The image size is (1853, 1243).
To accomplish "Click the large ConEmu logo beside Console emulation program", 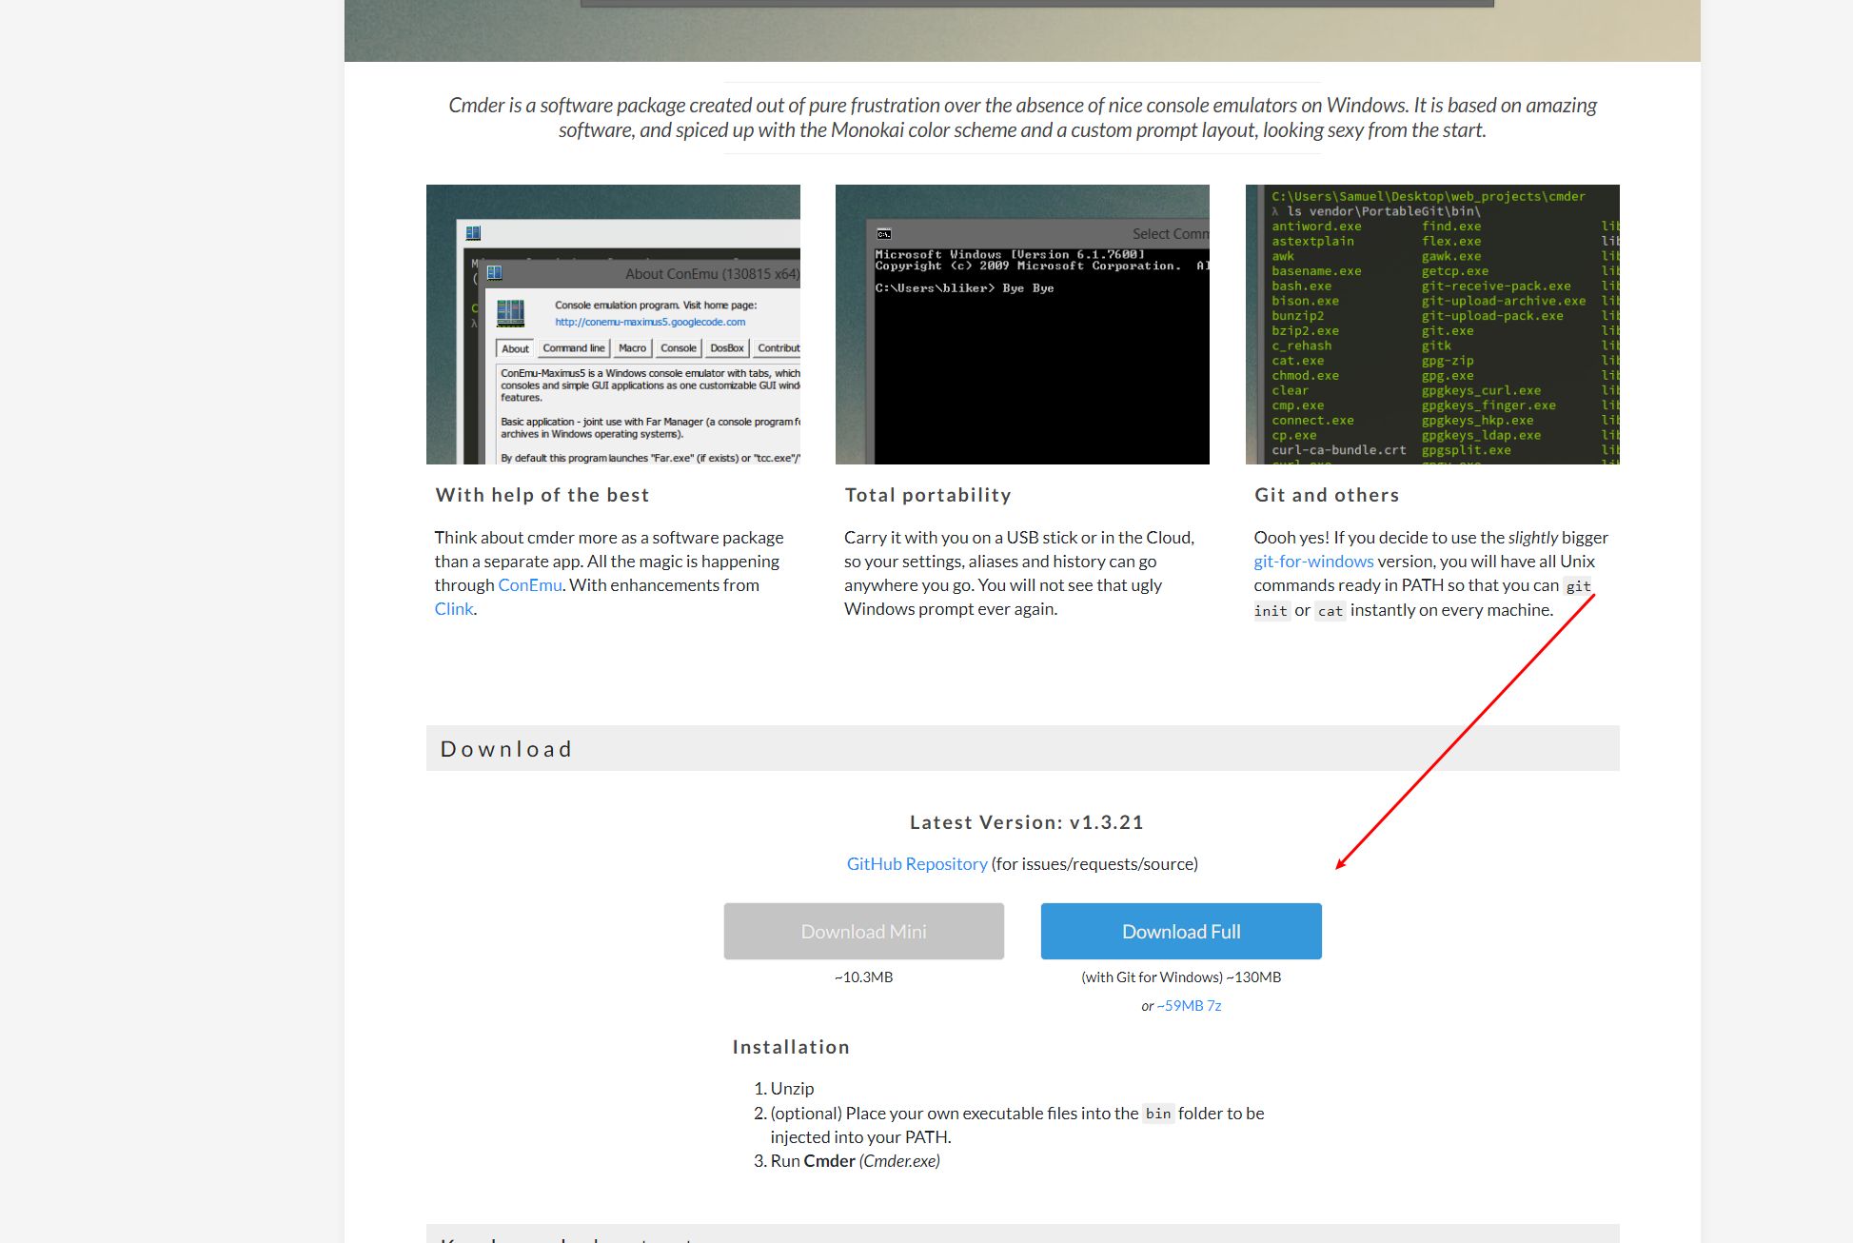I will [x=511, y=312].
